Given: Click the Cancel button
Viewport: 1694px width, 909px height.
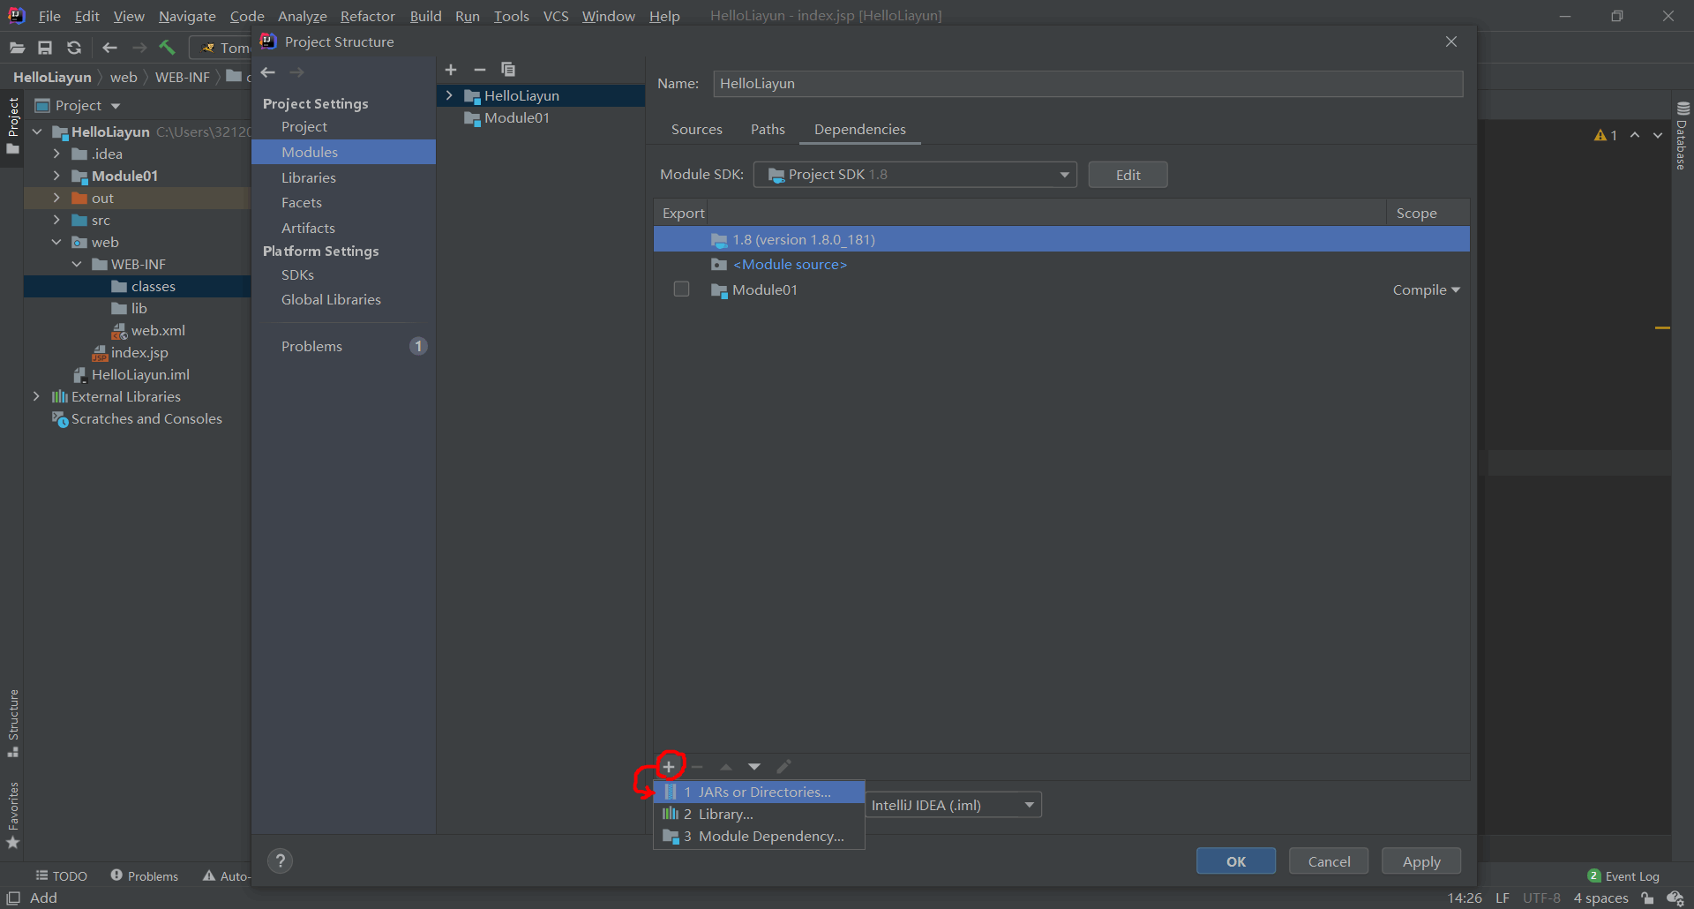Looking at the screenshot, I should click(x=1329, y=861).
